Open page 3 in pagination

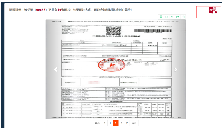click(104, 123)
